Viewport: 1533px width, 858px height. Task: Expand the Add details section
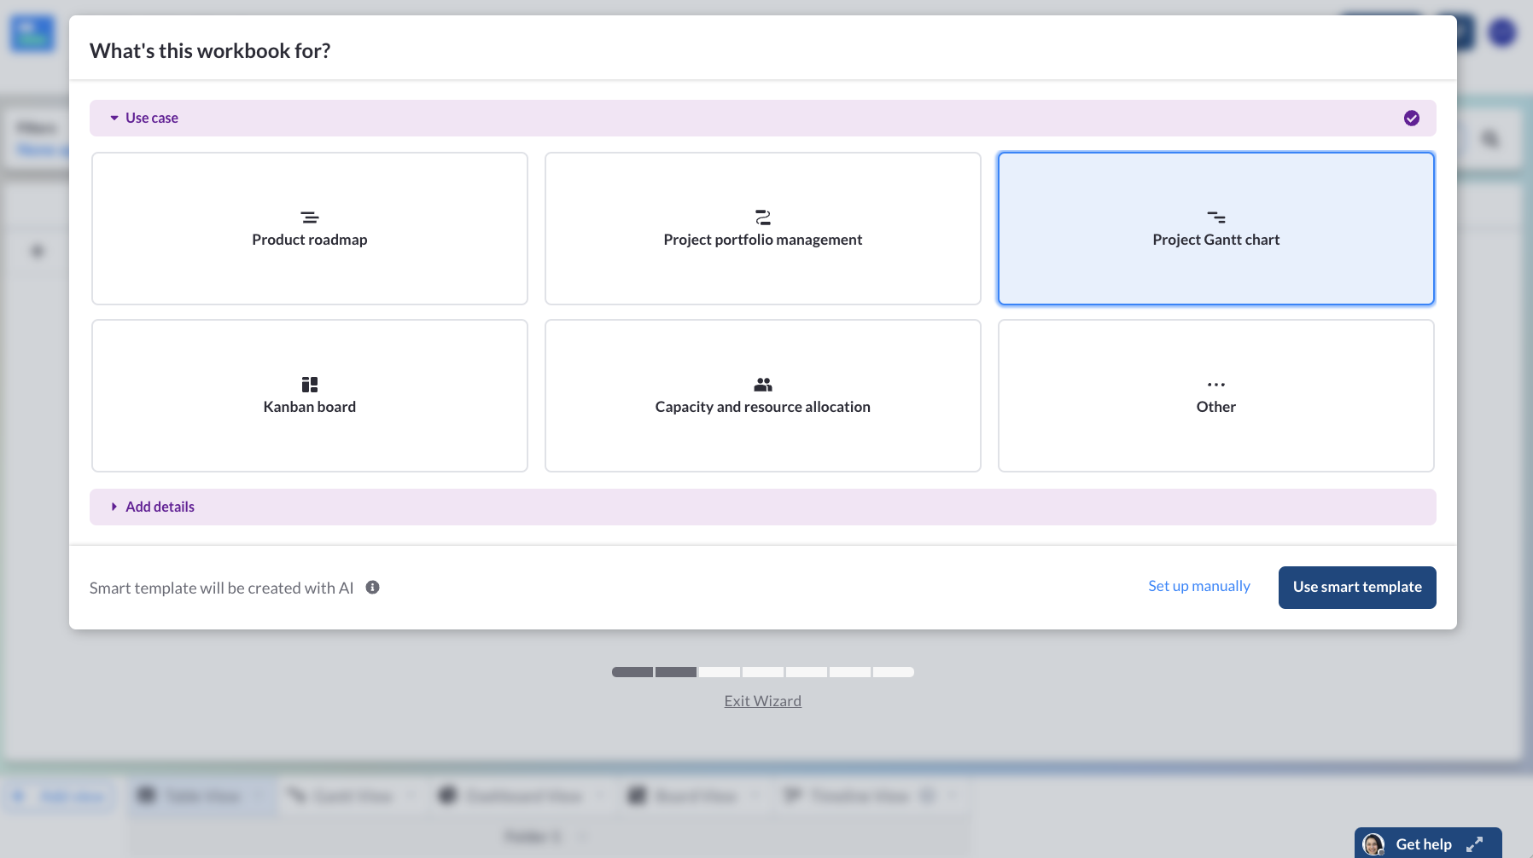click(763, 507)
